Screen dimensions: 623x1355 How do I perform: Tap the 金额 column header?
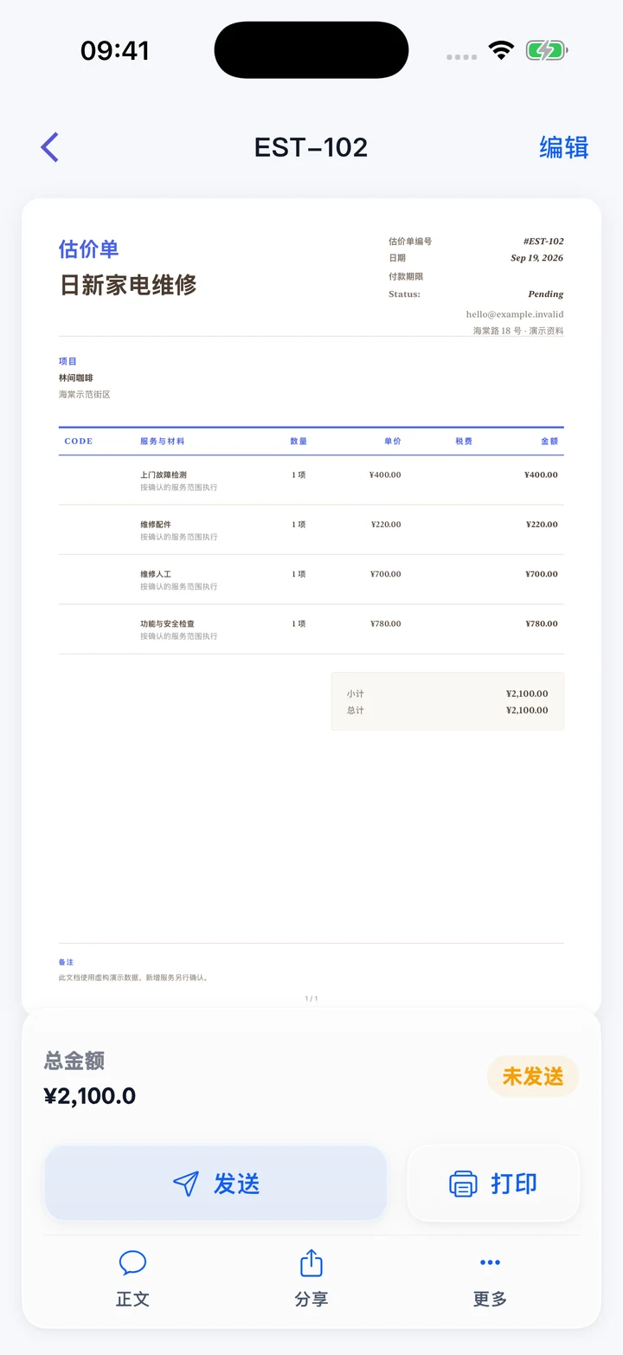tap(549, 442)
